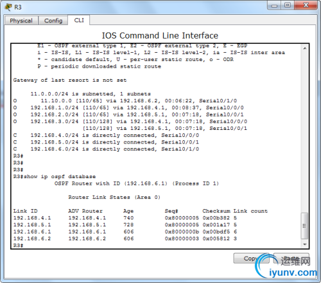
Task: Maximize the R3 window
Action: [x=288, y=5]
